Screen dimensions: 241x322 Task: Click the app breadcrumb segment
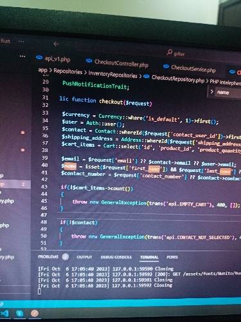42,70
